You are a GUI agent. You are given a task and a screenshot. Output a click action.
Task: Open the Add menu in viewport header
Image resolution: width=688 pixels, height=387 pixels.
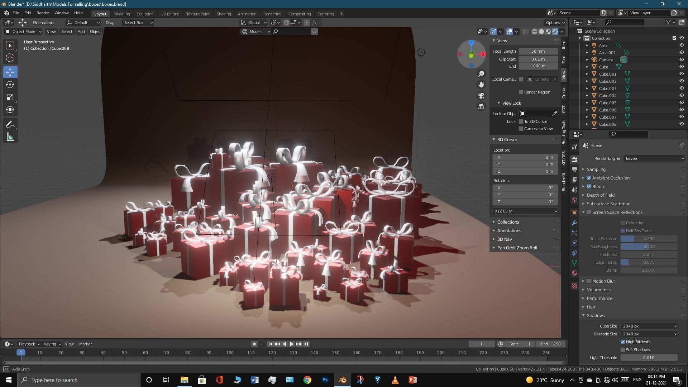[81, 32]
